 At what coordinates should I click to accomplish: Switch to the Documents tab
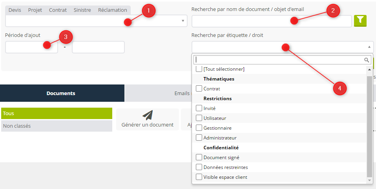tap(61, 93)
